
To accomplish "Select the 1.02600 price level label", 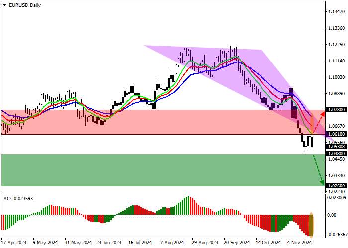I will point(337,186).
